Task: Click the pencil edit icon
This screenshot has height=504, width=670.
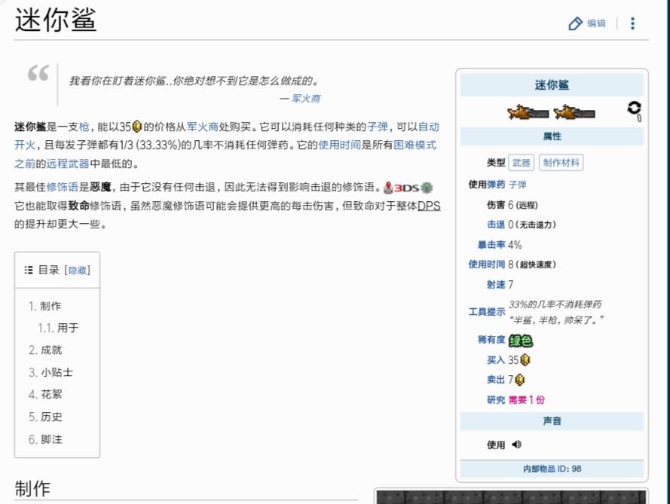Action: pyautogui.click(x=575, y=23)
